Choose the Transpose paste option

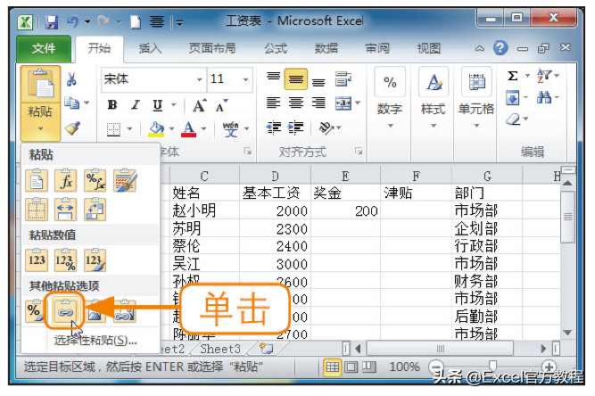[x=95, y=210]
